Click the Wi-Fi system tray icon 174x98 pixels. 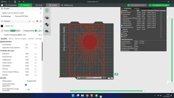(x=158, y=96)
